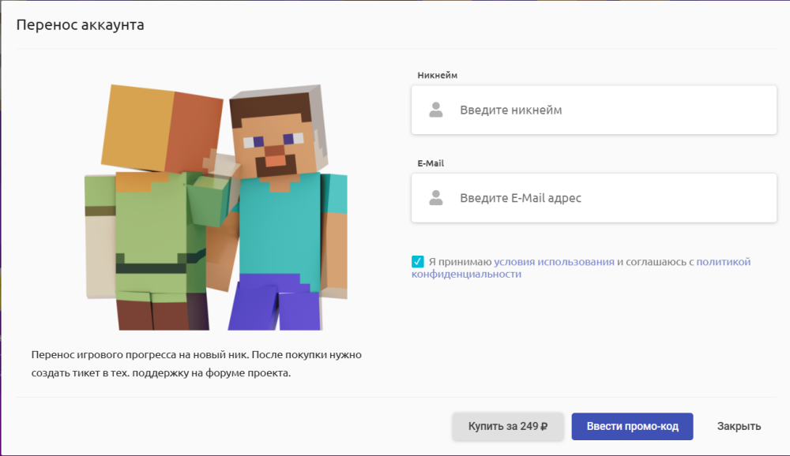Open the 'условия использования' link
The image size is (790, 456).
click(x=555, y=262)
